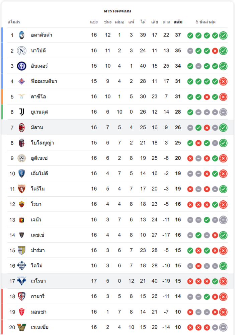Click the ตารางคะแนน table title

coord(117,11)
